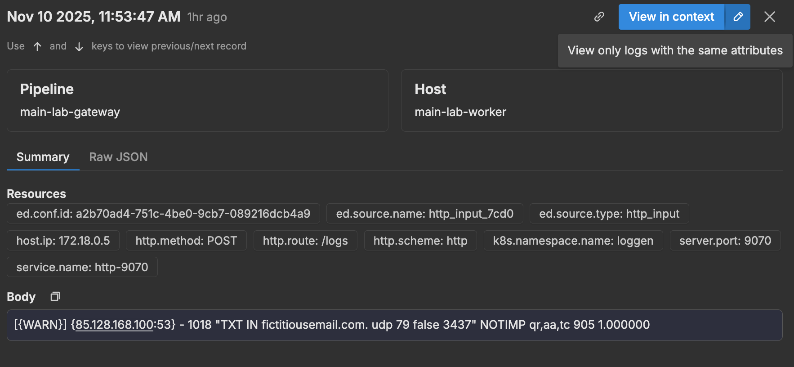This screenshot has width=794, height=367.
Task: Click the service.name: http-9070 tag
Action: [x=82, y=267]
